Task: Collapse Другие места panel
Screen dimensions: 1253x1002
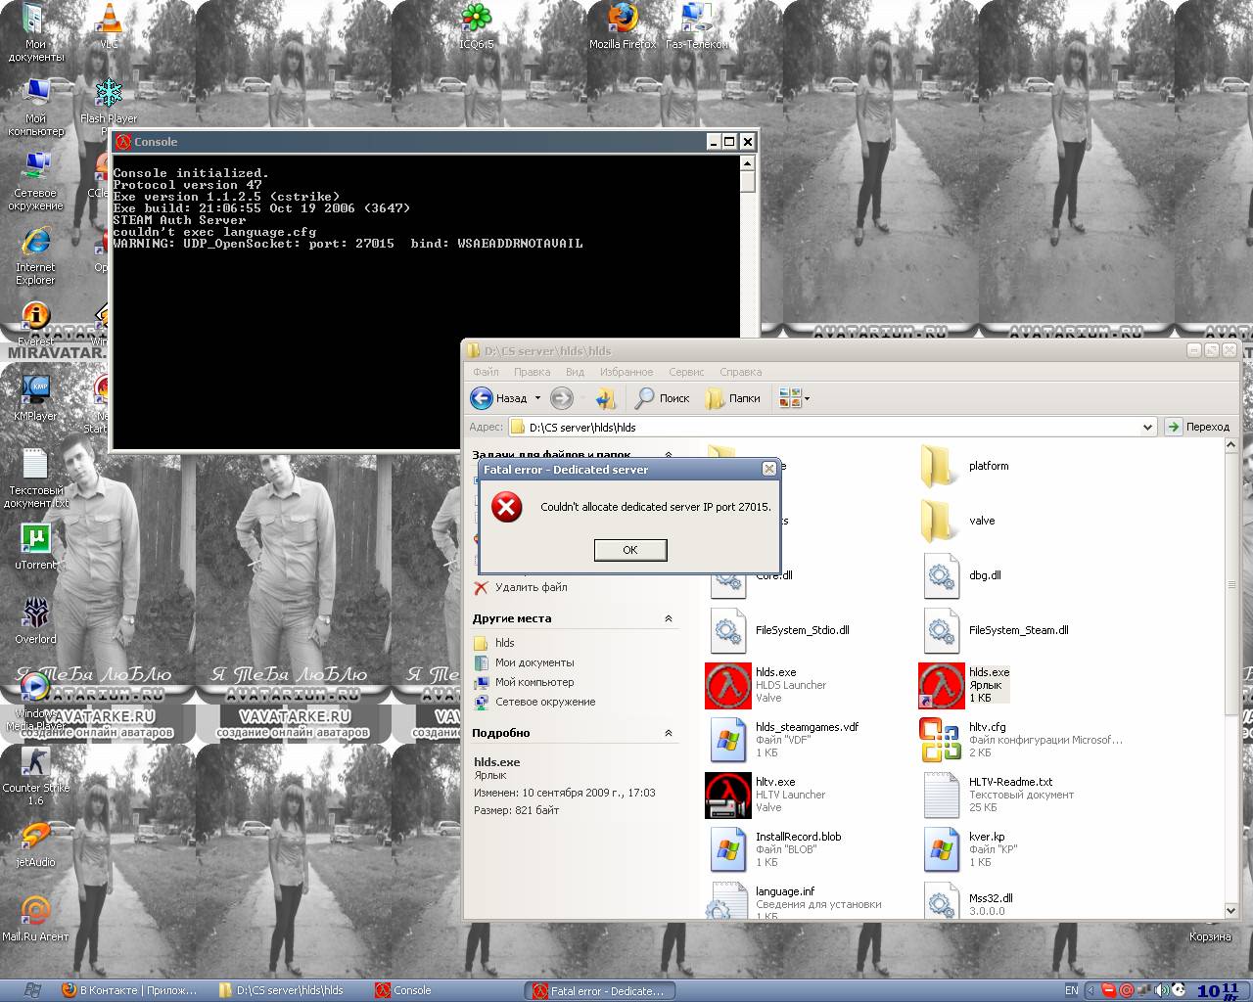Action: (669, 618)
